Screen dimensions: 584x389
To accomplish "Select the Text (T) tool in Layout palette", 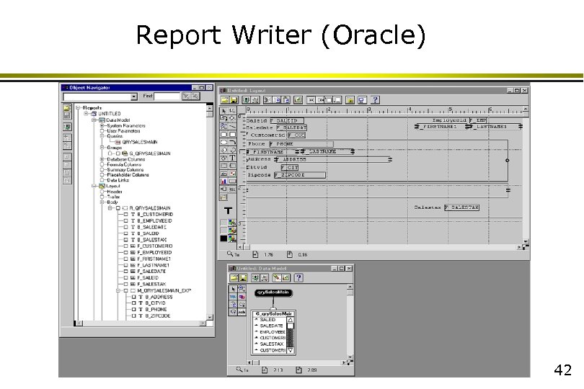I will (232, 158).
